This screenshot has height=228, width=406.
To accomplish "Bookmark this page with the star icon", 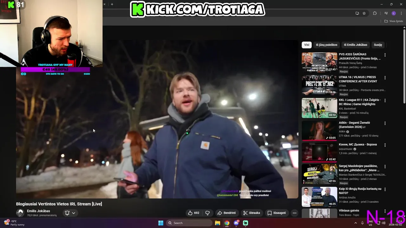I will pos(364,13).
